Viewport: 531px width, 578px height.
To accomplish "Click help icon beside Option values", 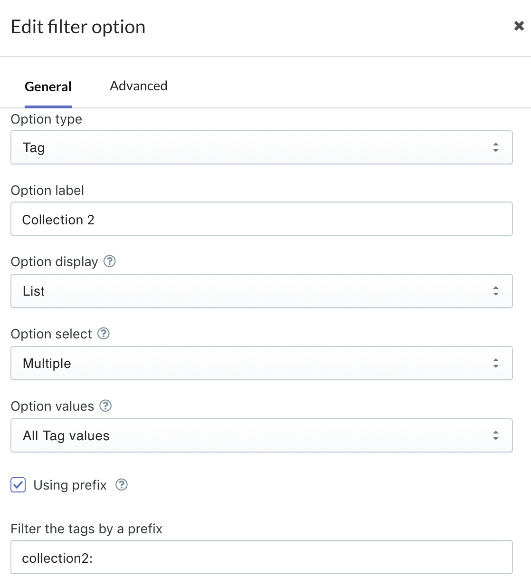I will [x=105, y=406].
